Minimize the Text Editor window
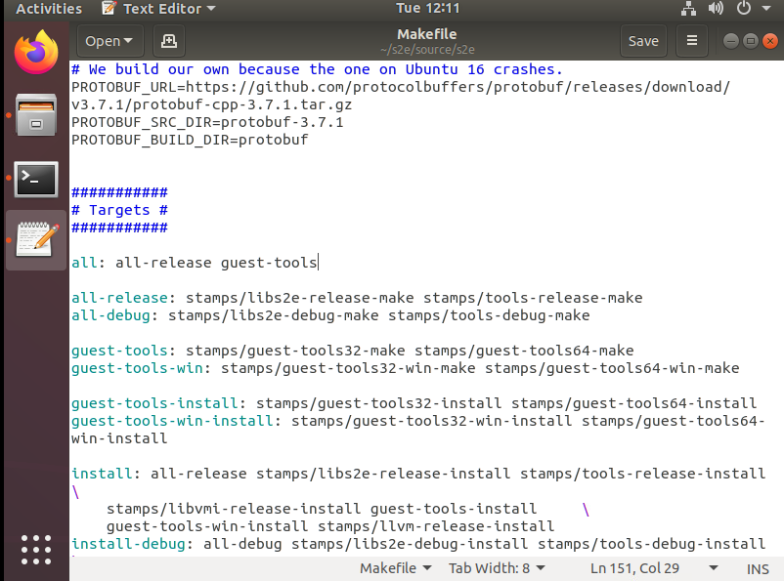The height and width of the screenshot is (581, 784). [730, 41]
